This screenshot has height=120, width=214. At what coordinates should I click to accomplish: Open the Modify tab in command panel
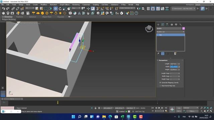163,25
